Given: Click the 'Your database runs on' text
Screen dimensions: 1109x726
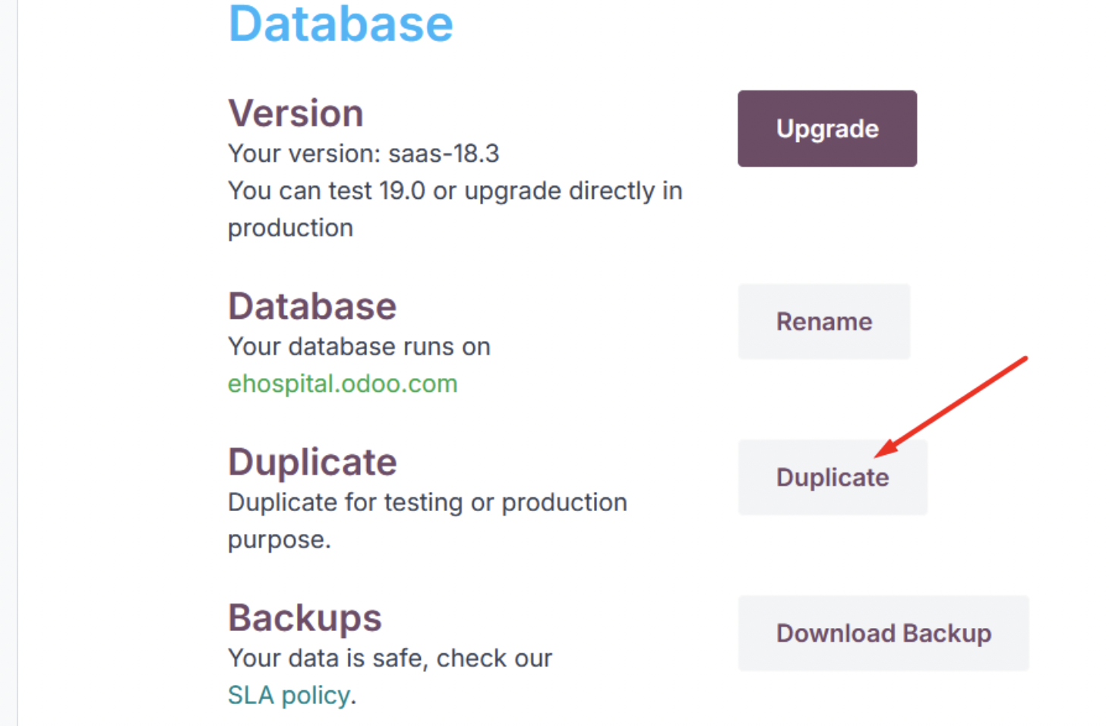Looking at the screenshot, I should click(x=359, y=346).
